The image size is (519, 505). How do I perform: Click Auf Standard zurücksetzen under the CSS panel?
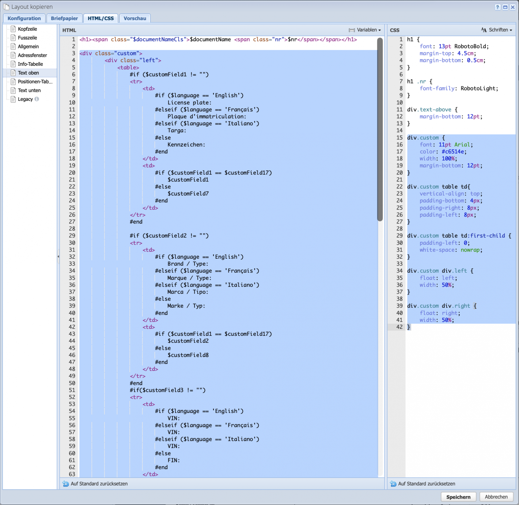coord(427,483)
